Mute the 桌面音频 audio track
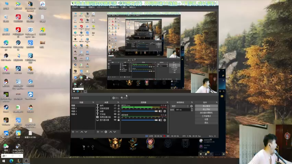This screenshot has width=292, height=164. [160, 120]
